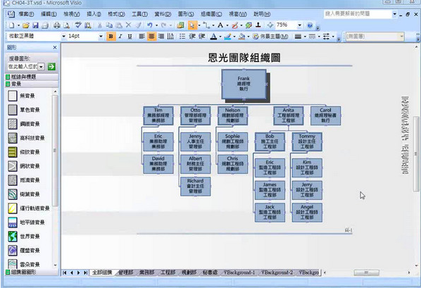Open the 工具(T) menu
This screenshot has height=288, width=421.
click(139, 14)
